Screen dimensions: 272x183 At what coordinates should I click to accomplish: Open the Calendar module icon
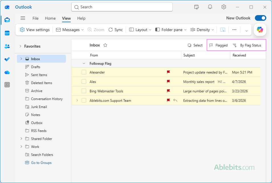coord(7,33)
